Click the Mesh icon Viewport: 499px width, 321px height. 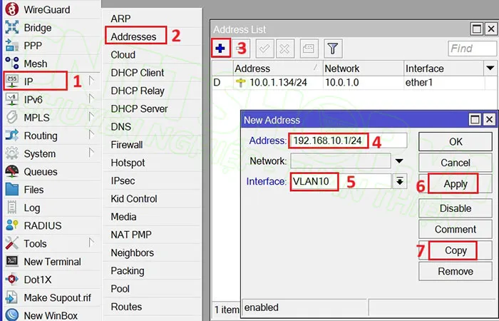pos(12,63)
